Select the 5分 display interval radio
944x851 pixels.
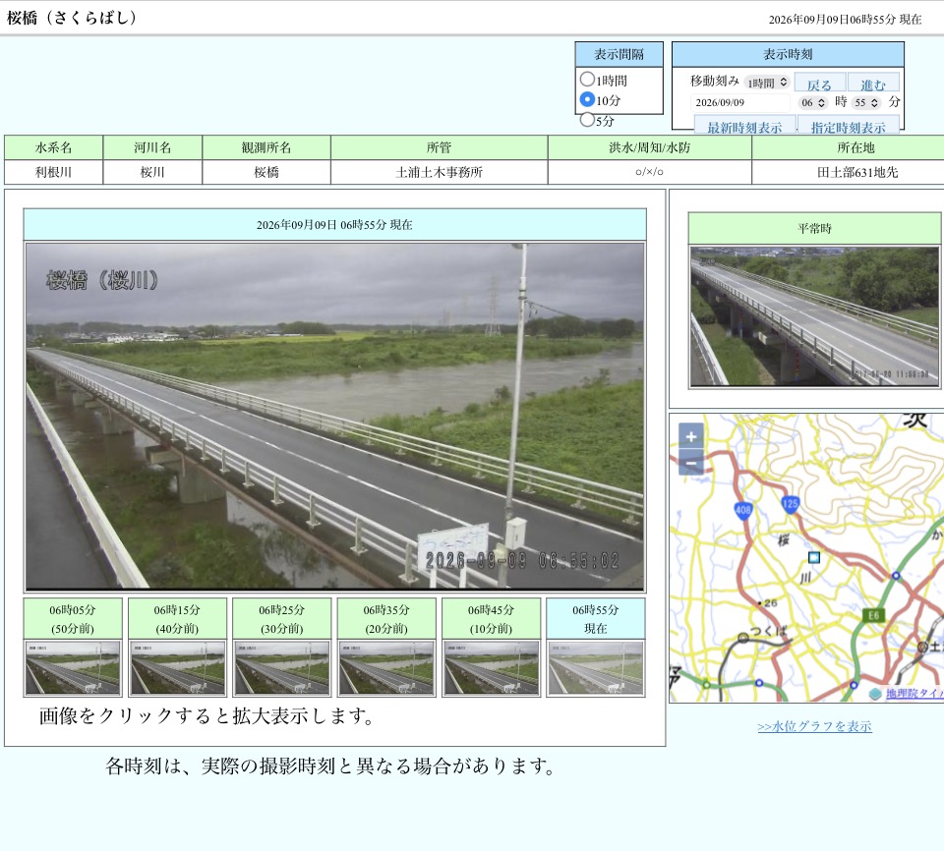pos(587,120)
